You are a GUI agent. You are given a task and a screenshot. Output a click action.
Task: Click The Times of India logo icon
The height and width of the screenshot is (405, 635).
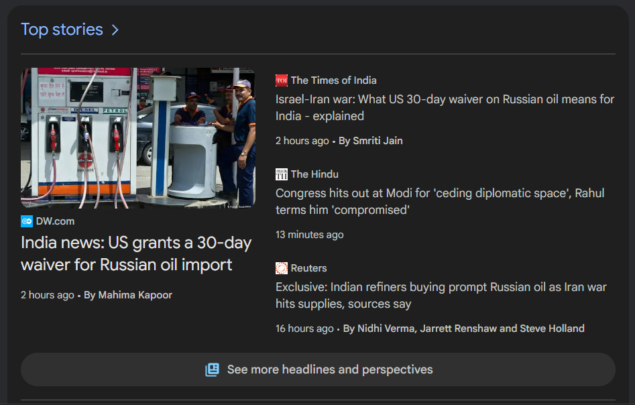click(282, 80)
